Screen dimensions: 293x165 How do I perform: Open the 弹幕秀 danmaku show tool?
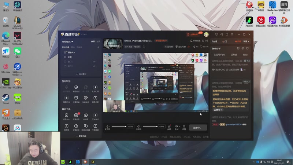[66, 127]
